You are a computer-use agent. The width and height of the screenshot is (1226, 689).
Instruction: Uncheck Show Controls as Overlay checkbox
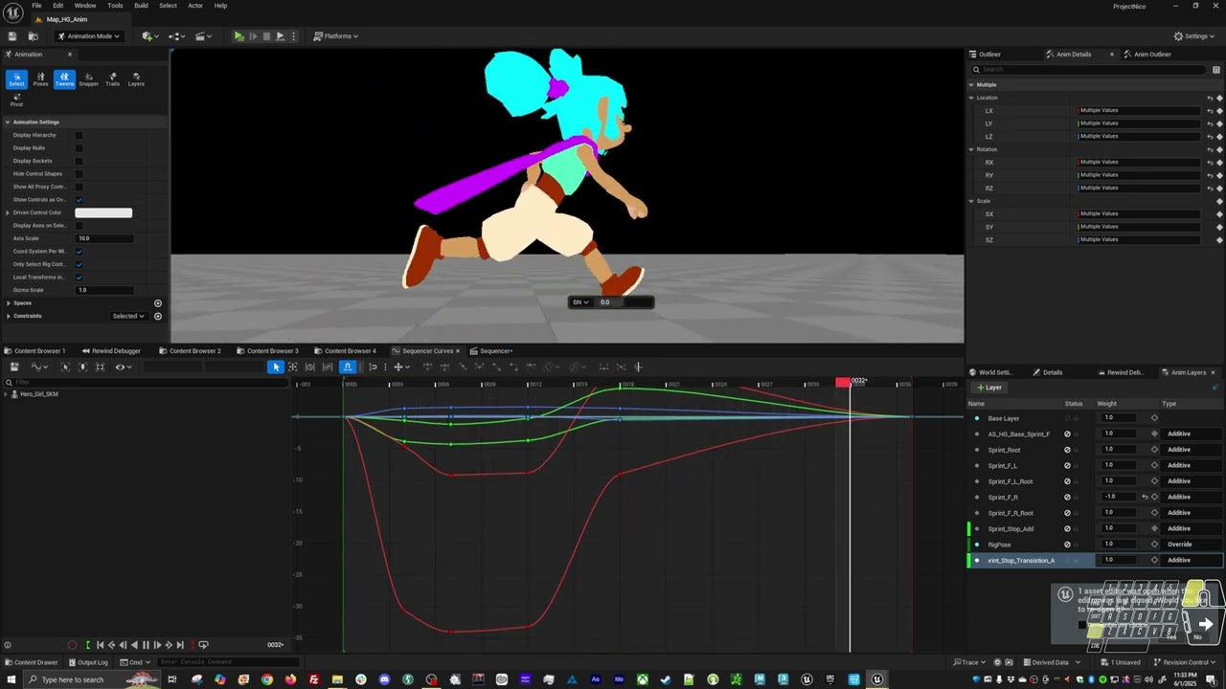pos(79,200)
